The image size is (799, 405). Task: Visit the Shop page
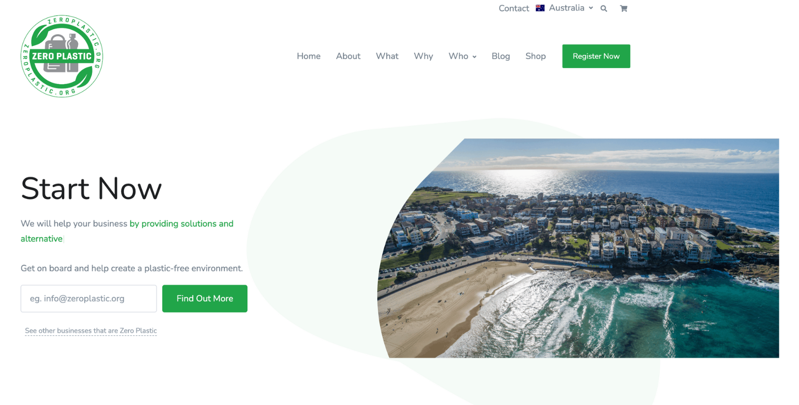535,56
